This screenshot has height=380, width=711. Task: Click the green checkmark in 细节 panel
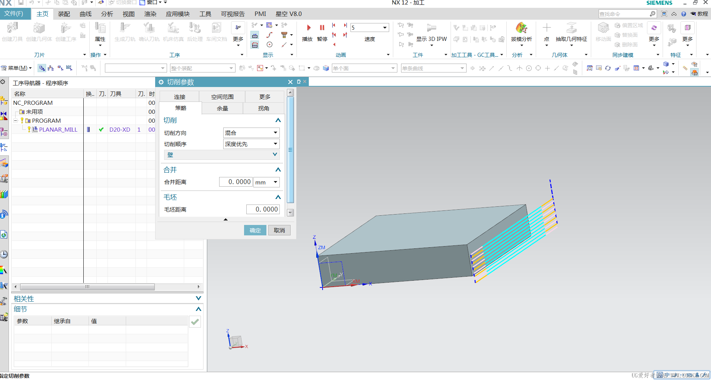[x=195, y=322]
